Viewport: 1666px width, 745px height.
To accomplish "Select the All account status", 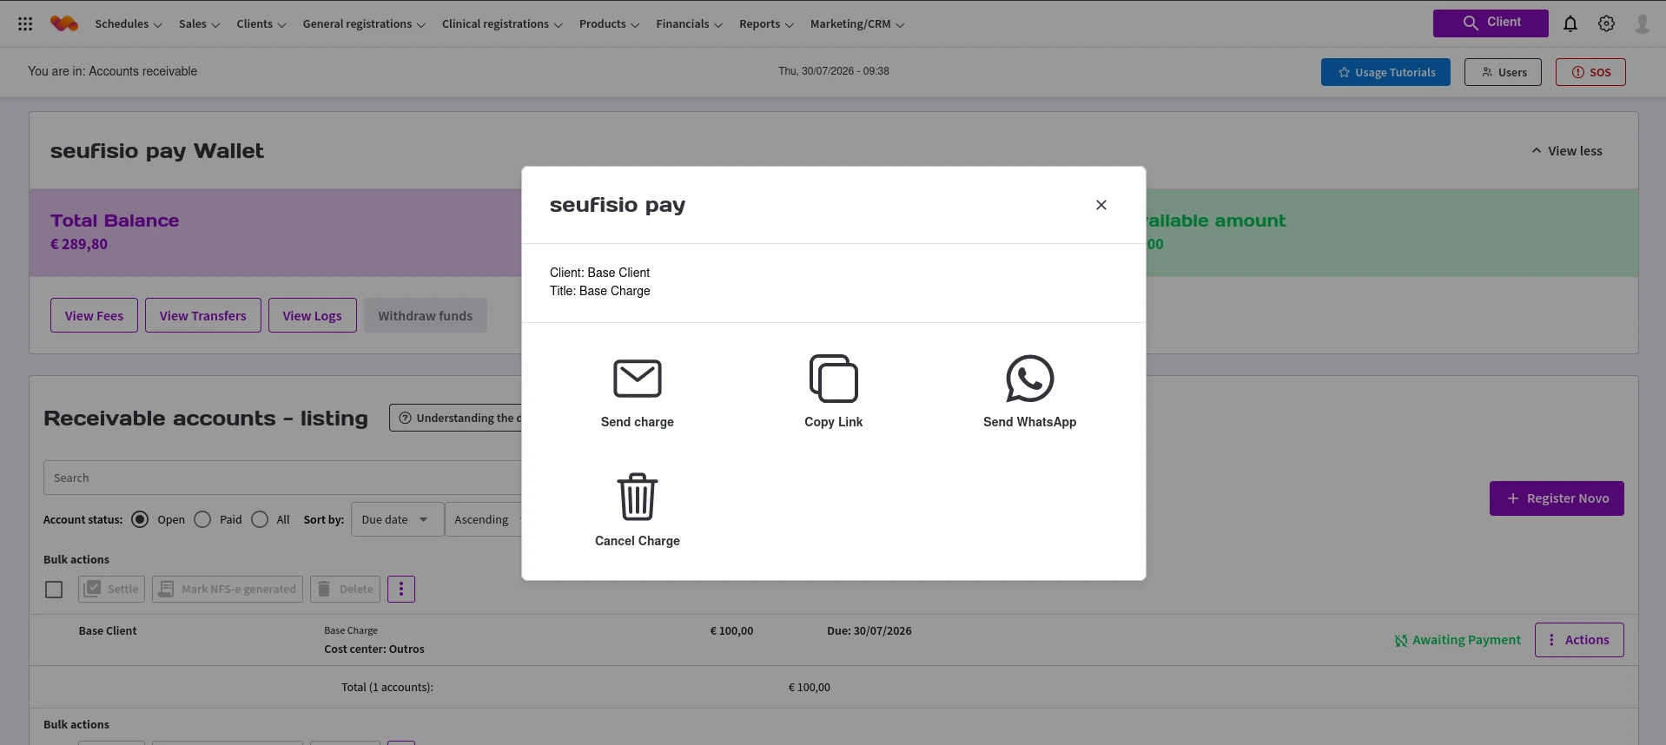I will tap(260, 519).
